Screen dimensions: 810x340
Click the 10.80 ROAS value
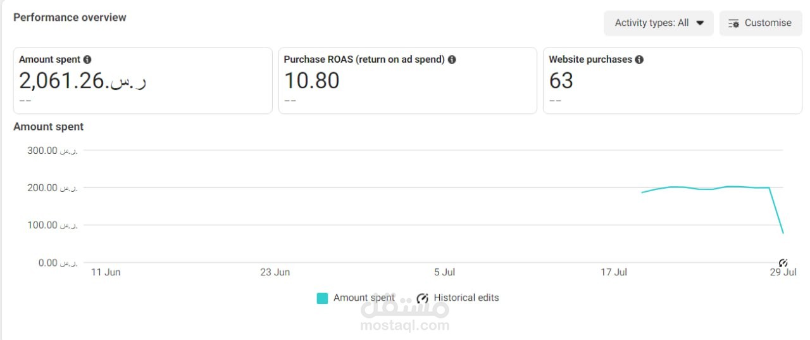[311, 80]
